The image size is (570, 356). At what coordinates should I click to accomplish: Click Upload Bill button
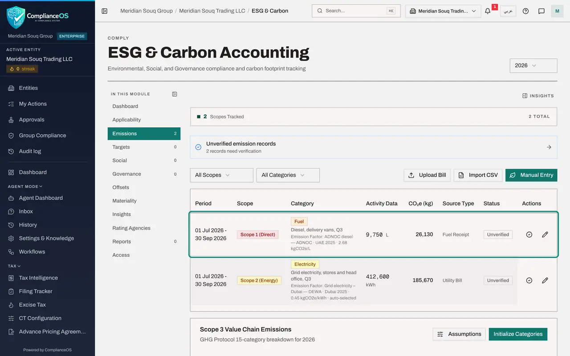pos(427,175)
